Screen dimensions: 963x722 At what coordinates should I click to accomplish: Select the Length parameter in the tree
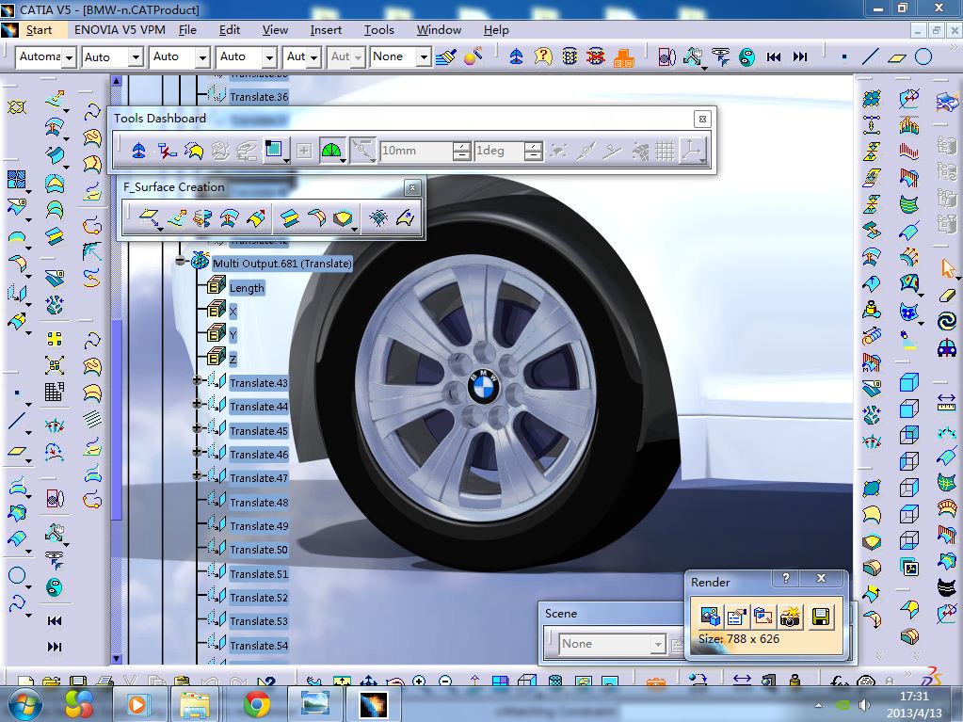coord(247,288)
